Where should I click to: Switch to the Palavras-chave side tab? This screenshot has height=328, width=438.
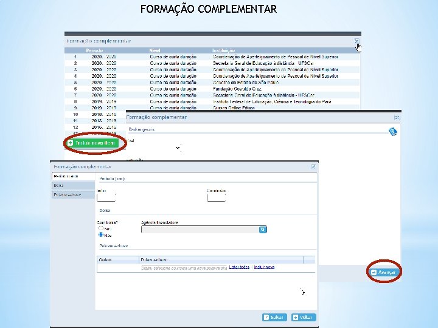tap(74, 195)
